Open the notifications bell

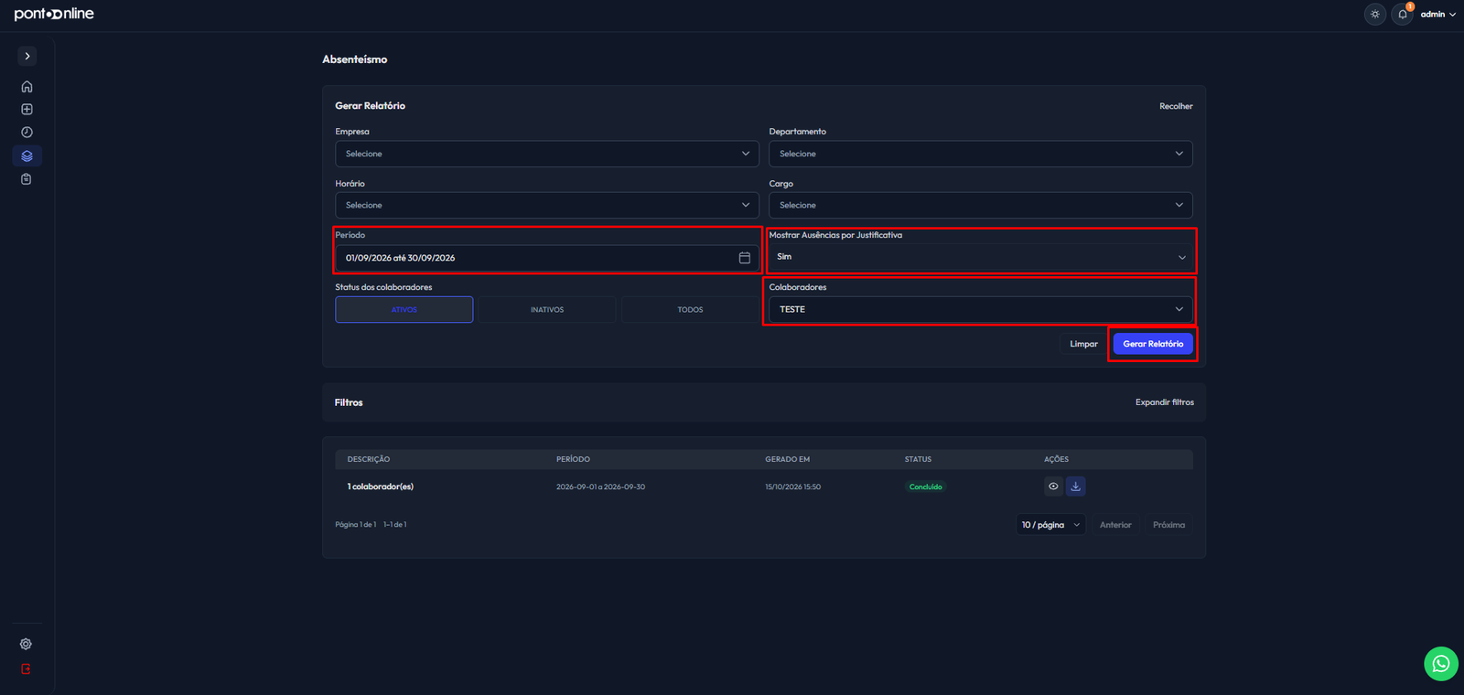pos(1402,14)
